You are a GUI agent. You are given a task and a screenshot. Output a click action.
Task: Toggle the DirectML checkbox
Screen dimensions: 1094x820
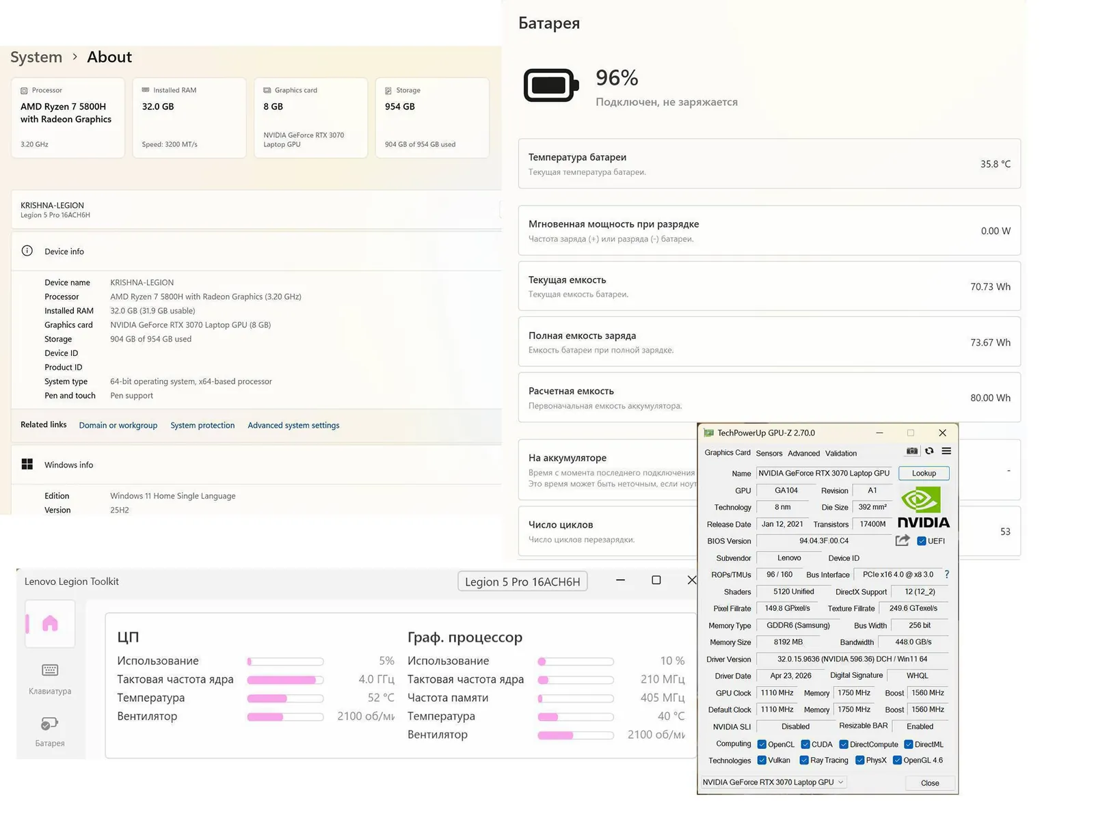909,745
